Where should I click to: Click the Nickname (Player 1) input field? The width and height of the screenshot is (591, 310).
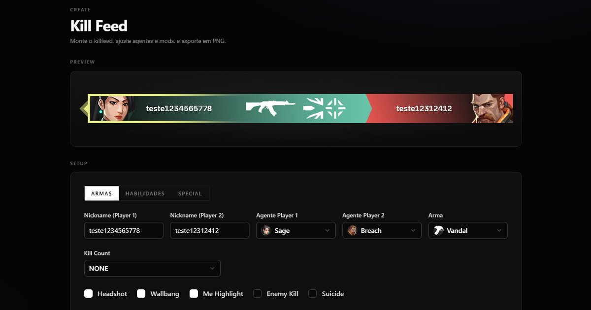[124, 230]
